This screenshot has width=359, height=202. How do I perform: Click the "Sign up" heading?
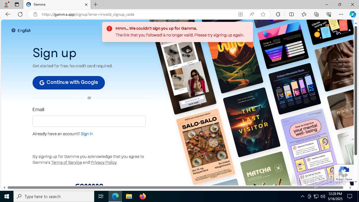(x=54, y=53)
